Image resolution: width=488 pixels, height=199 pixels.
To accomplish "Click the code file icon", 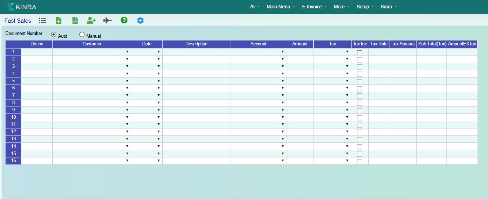I will click(x=75, y=21).
